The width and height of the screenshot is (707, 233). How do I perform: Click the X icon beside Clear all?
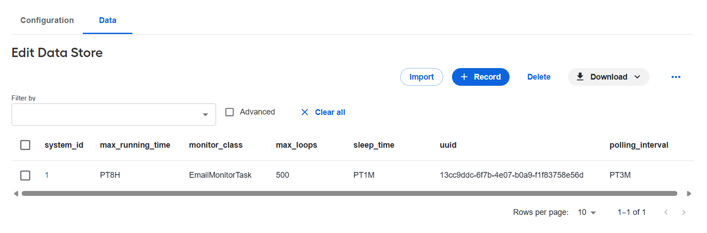[x=305, y=112]
